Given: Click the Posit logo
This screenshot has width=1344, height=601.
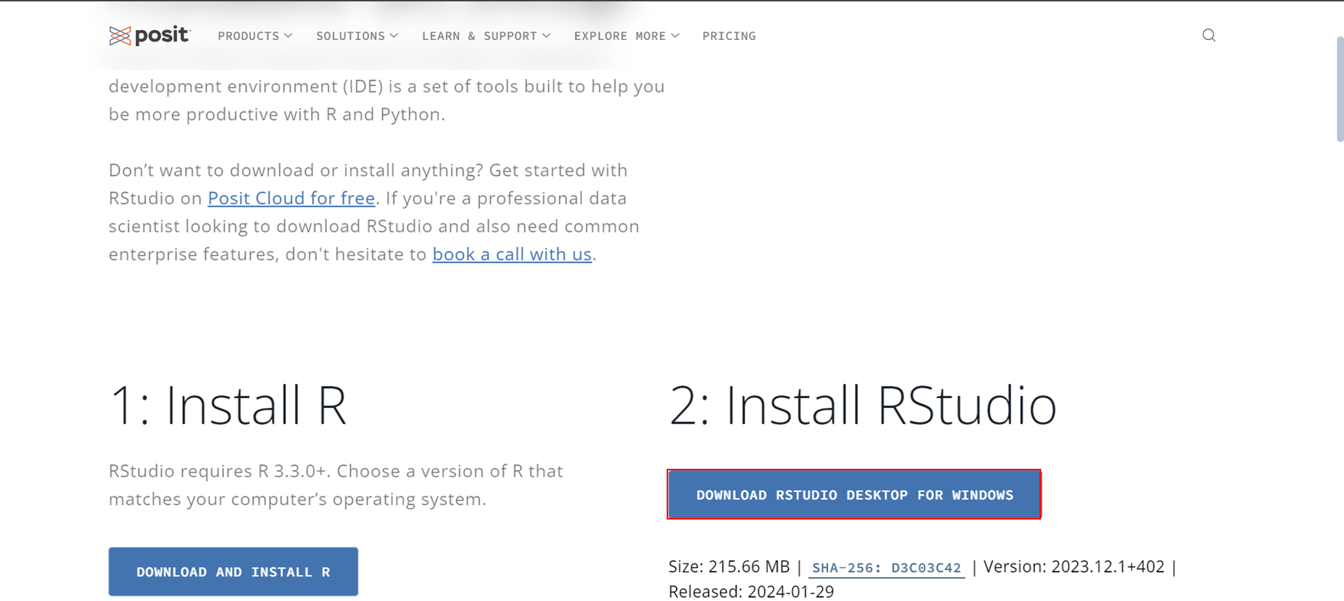Looking at the screenshot, I should point(150,35).
